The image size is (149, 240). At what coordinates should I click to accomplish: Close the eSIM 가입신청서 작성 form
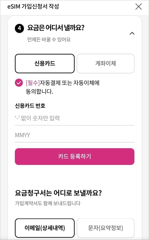[139, 7]
